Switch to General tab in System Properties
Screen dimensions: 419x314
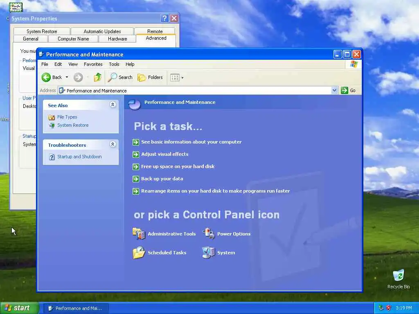click(x=31, y=39)
